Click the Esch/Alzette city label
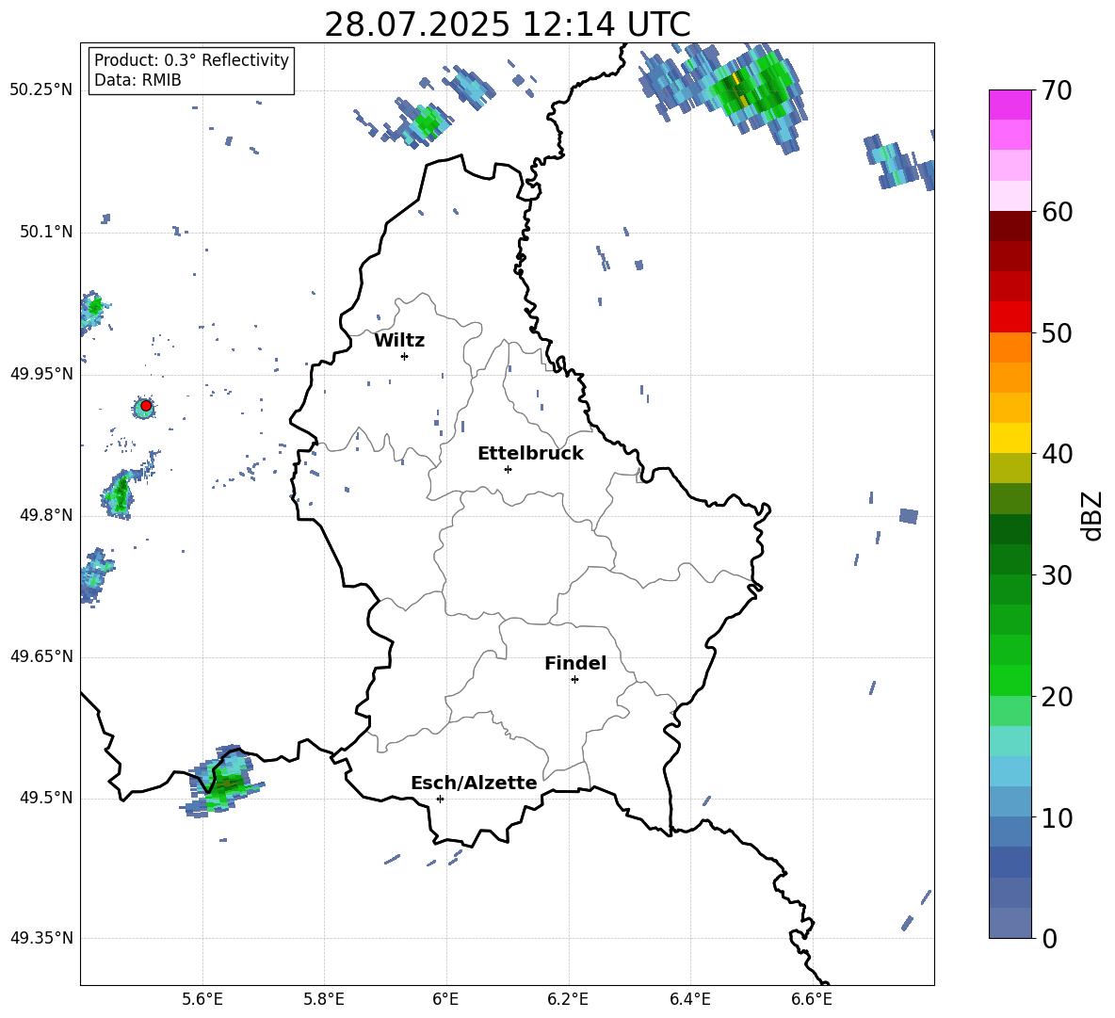The width and height of the screenshot is (1115, 1018). pyautogui.click(x=474, y=783)
